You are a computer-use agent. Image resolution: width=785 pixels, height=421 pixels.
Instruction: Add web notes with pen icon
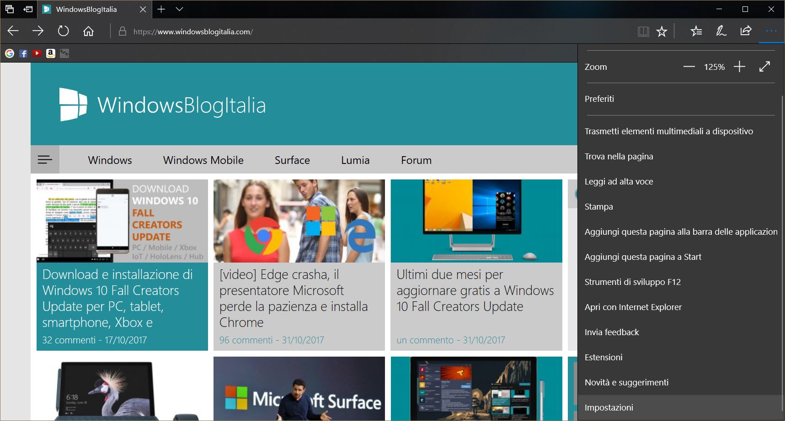point(721,31)
